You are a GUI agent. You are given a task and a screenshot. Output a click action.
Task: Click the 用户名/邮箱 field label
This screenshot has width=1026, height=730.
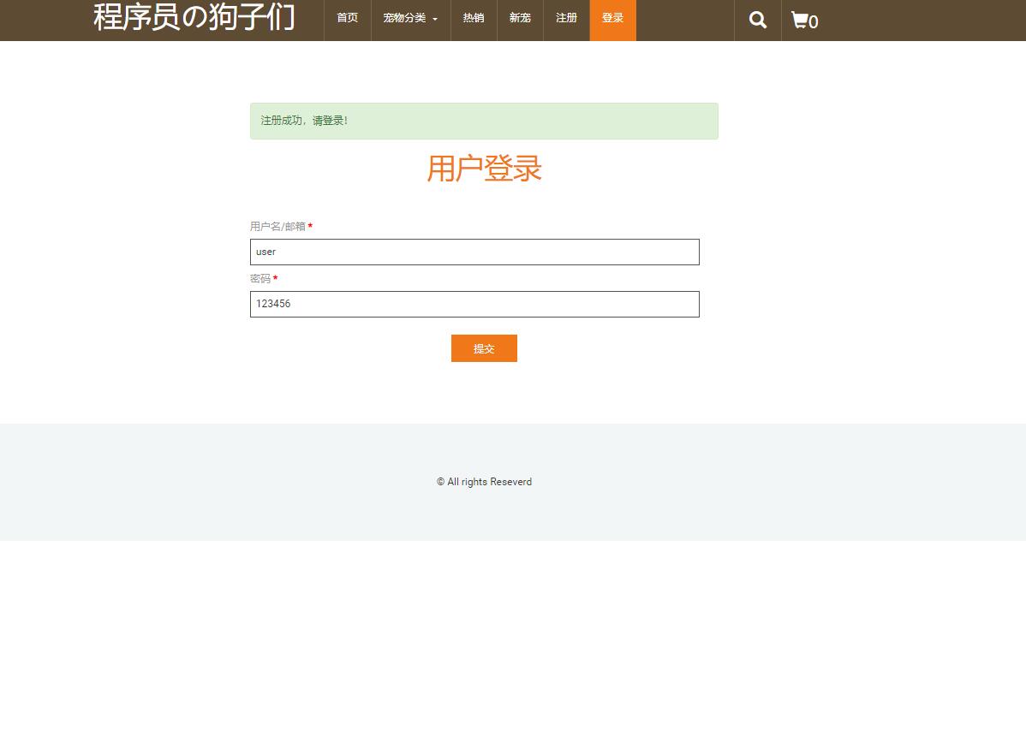(x=276, y=226)
